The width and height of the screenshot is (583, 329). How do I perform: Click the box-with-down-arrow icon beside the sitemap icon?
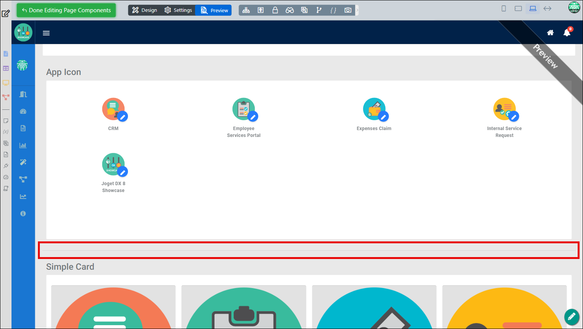[260, 10]
